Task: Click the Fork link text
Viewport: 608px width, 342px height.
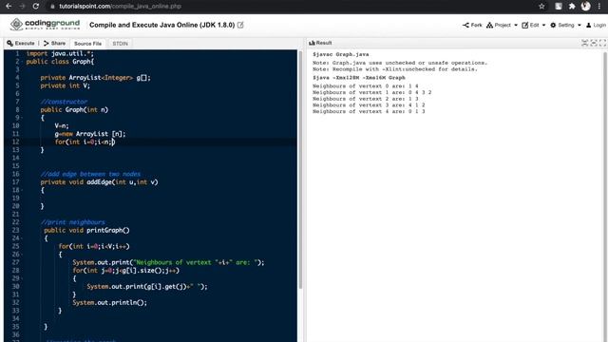Action: pos(477,25)
